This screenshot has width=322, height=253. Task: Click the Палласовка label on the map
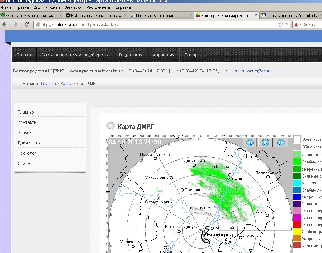267,173
